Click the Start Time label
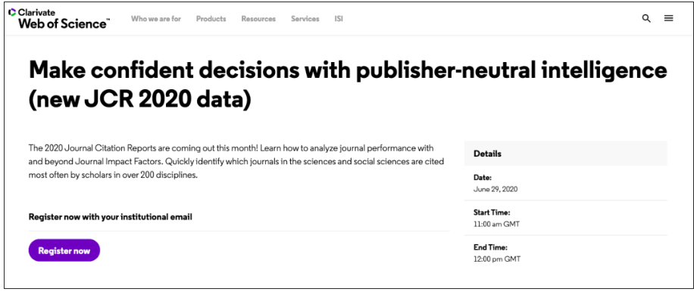Viewport: 694px width, 292px height. 492,213
